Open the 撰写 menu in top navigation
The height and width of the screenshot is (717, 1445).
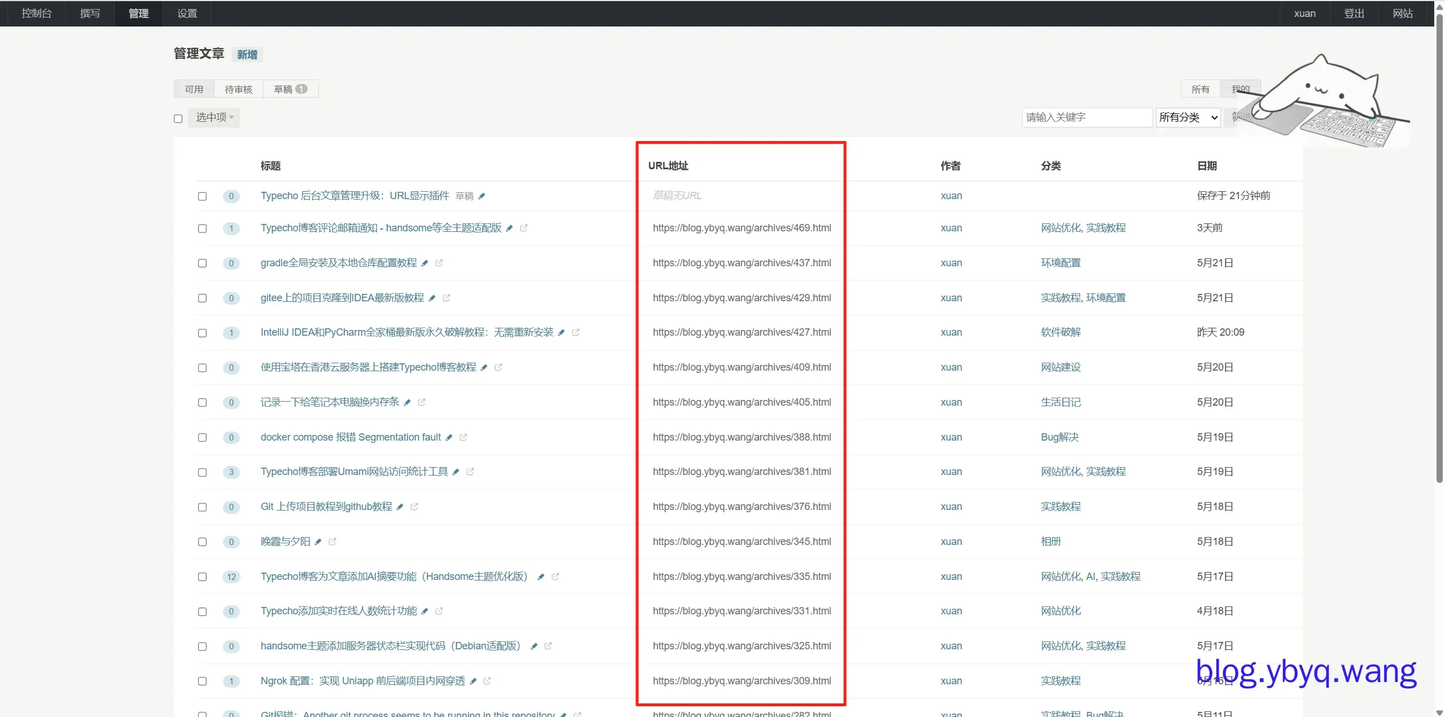pyautogui.click(x=90, y=13)
